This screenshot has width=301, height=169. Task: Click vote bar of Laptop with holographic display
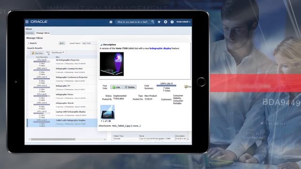pyautogui.click(x=42, y=113)
